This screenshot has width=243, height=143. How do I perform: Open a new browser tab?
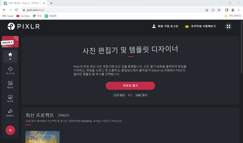coord(51,3)
